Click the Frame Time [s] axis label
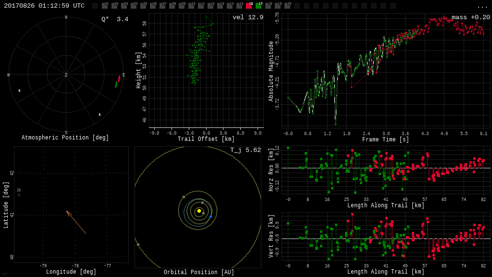Viewport: 492px width, 277px height. [386, 139]
